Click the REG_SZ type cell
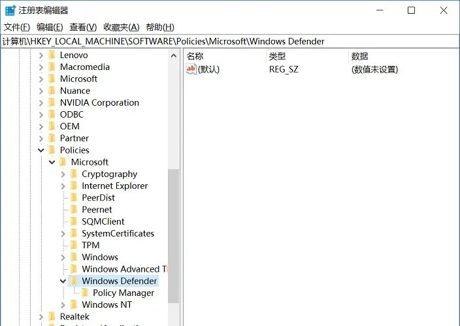Viewport: 460px width, 326px height. [x=284, y=69]
